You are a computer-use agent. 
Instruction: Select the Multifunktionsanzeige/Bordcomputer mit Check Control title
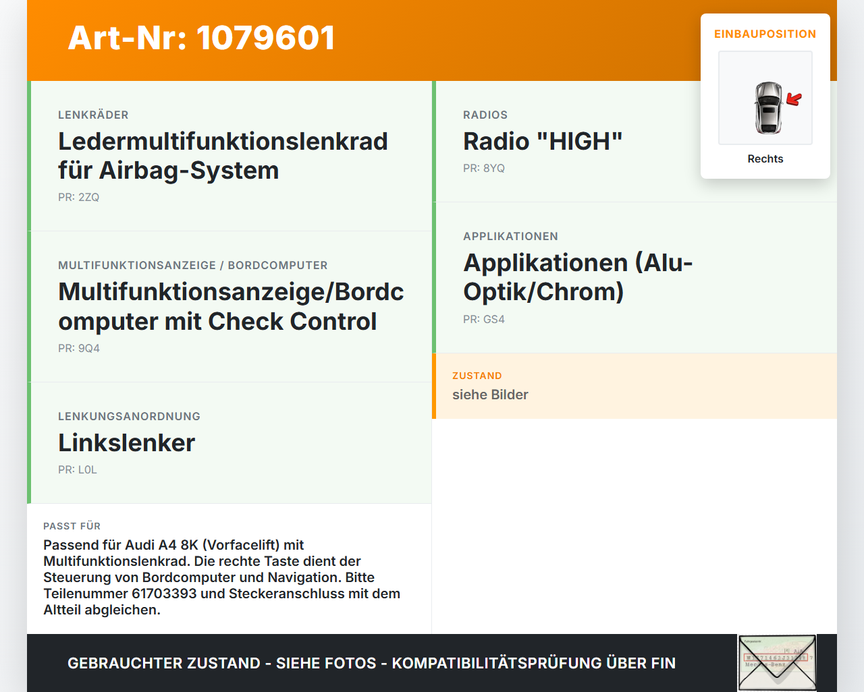pyautogui.click(x=231, y=306)
